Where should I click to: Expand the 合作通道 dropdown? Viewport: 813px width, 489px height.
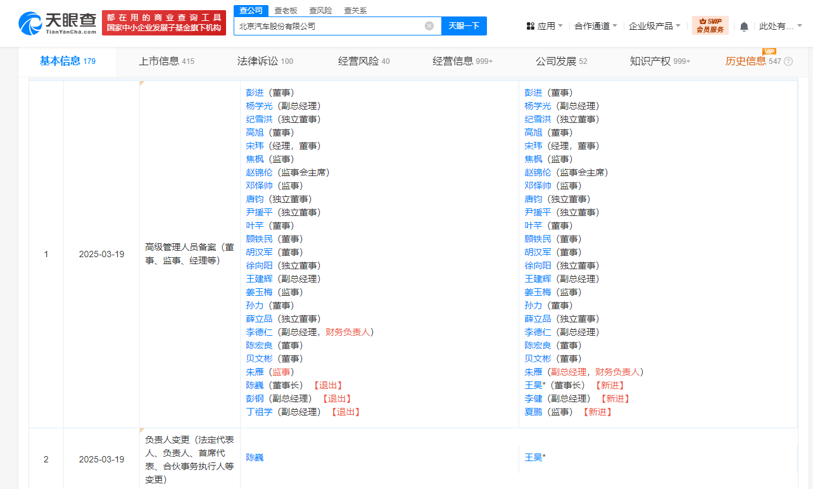(595, 26)
